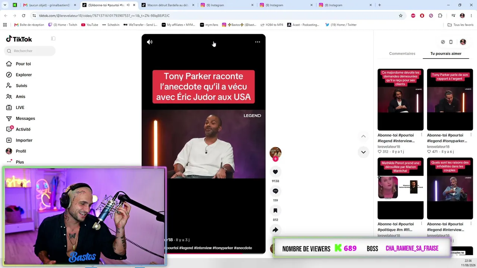Follow lerevelateur18 with the pink plus badge
Viewport: 477px width, 268px height.
pyautogui.click(x=275, y=159)
